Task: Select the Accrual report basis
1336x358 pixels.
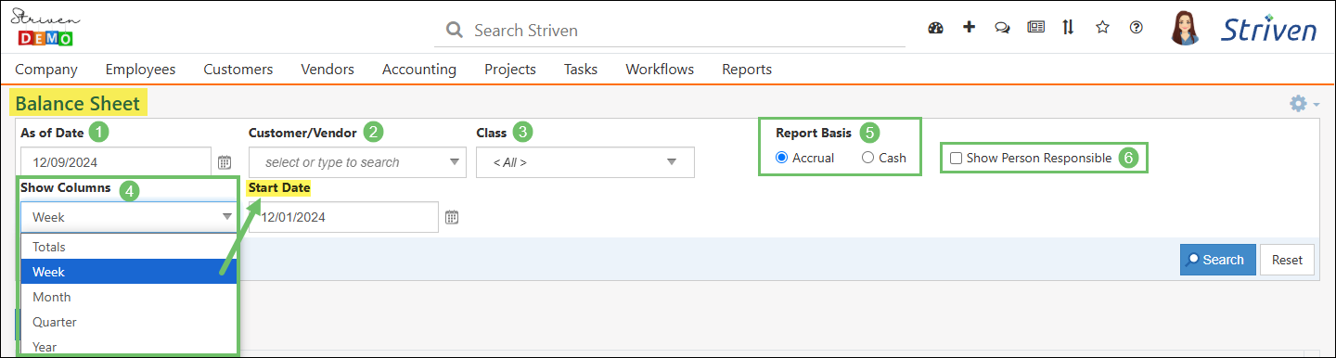Action: tap(781, 158)
